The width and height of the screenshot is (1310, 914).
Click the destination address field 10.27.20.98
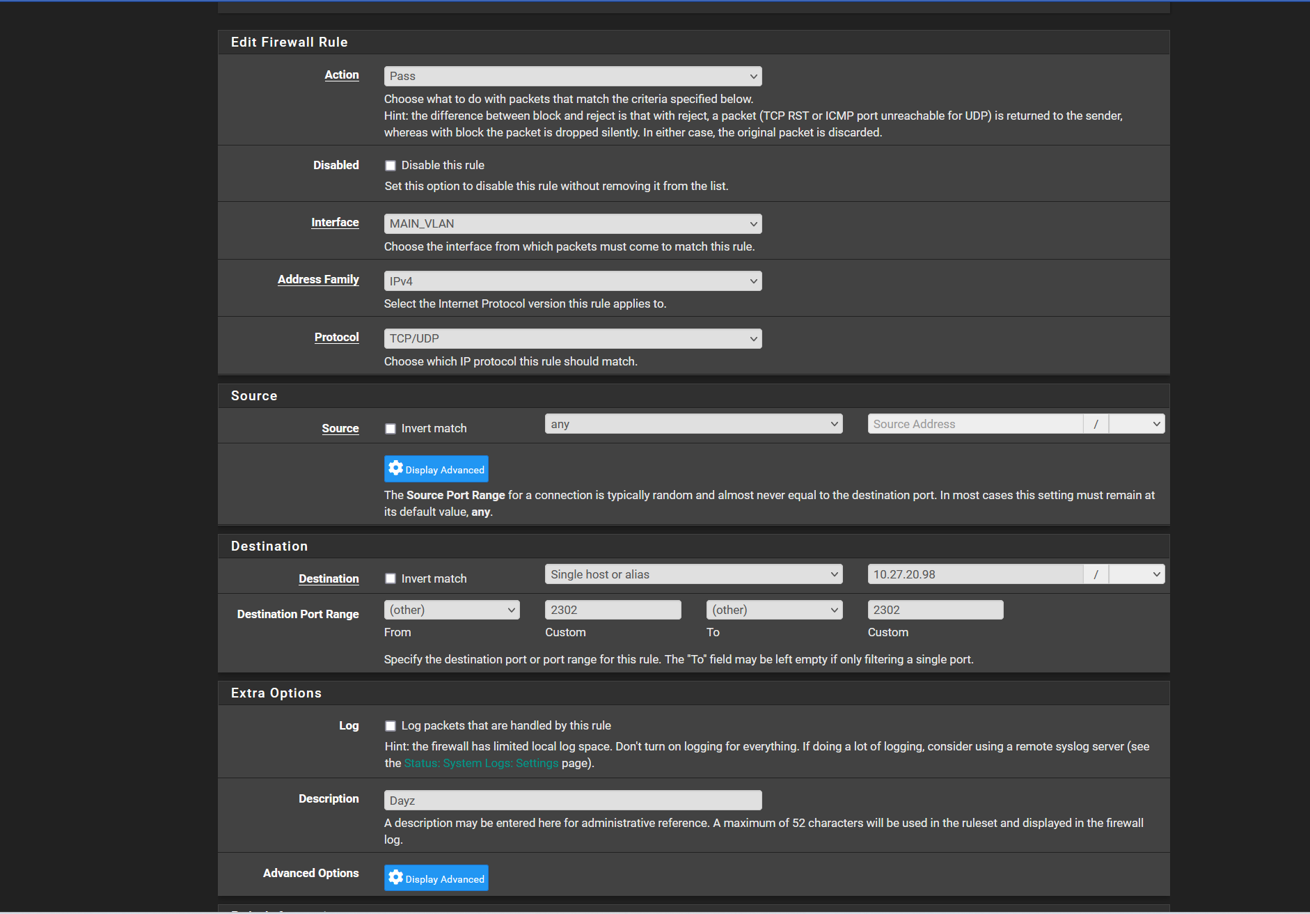click(x=975, y=574)
